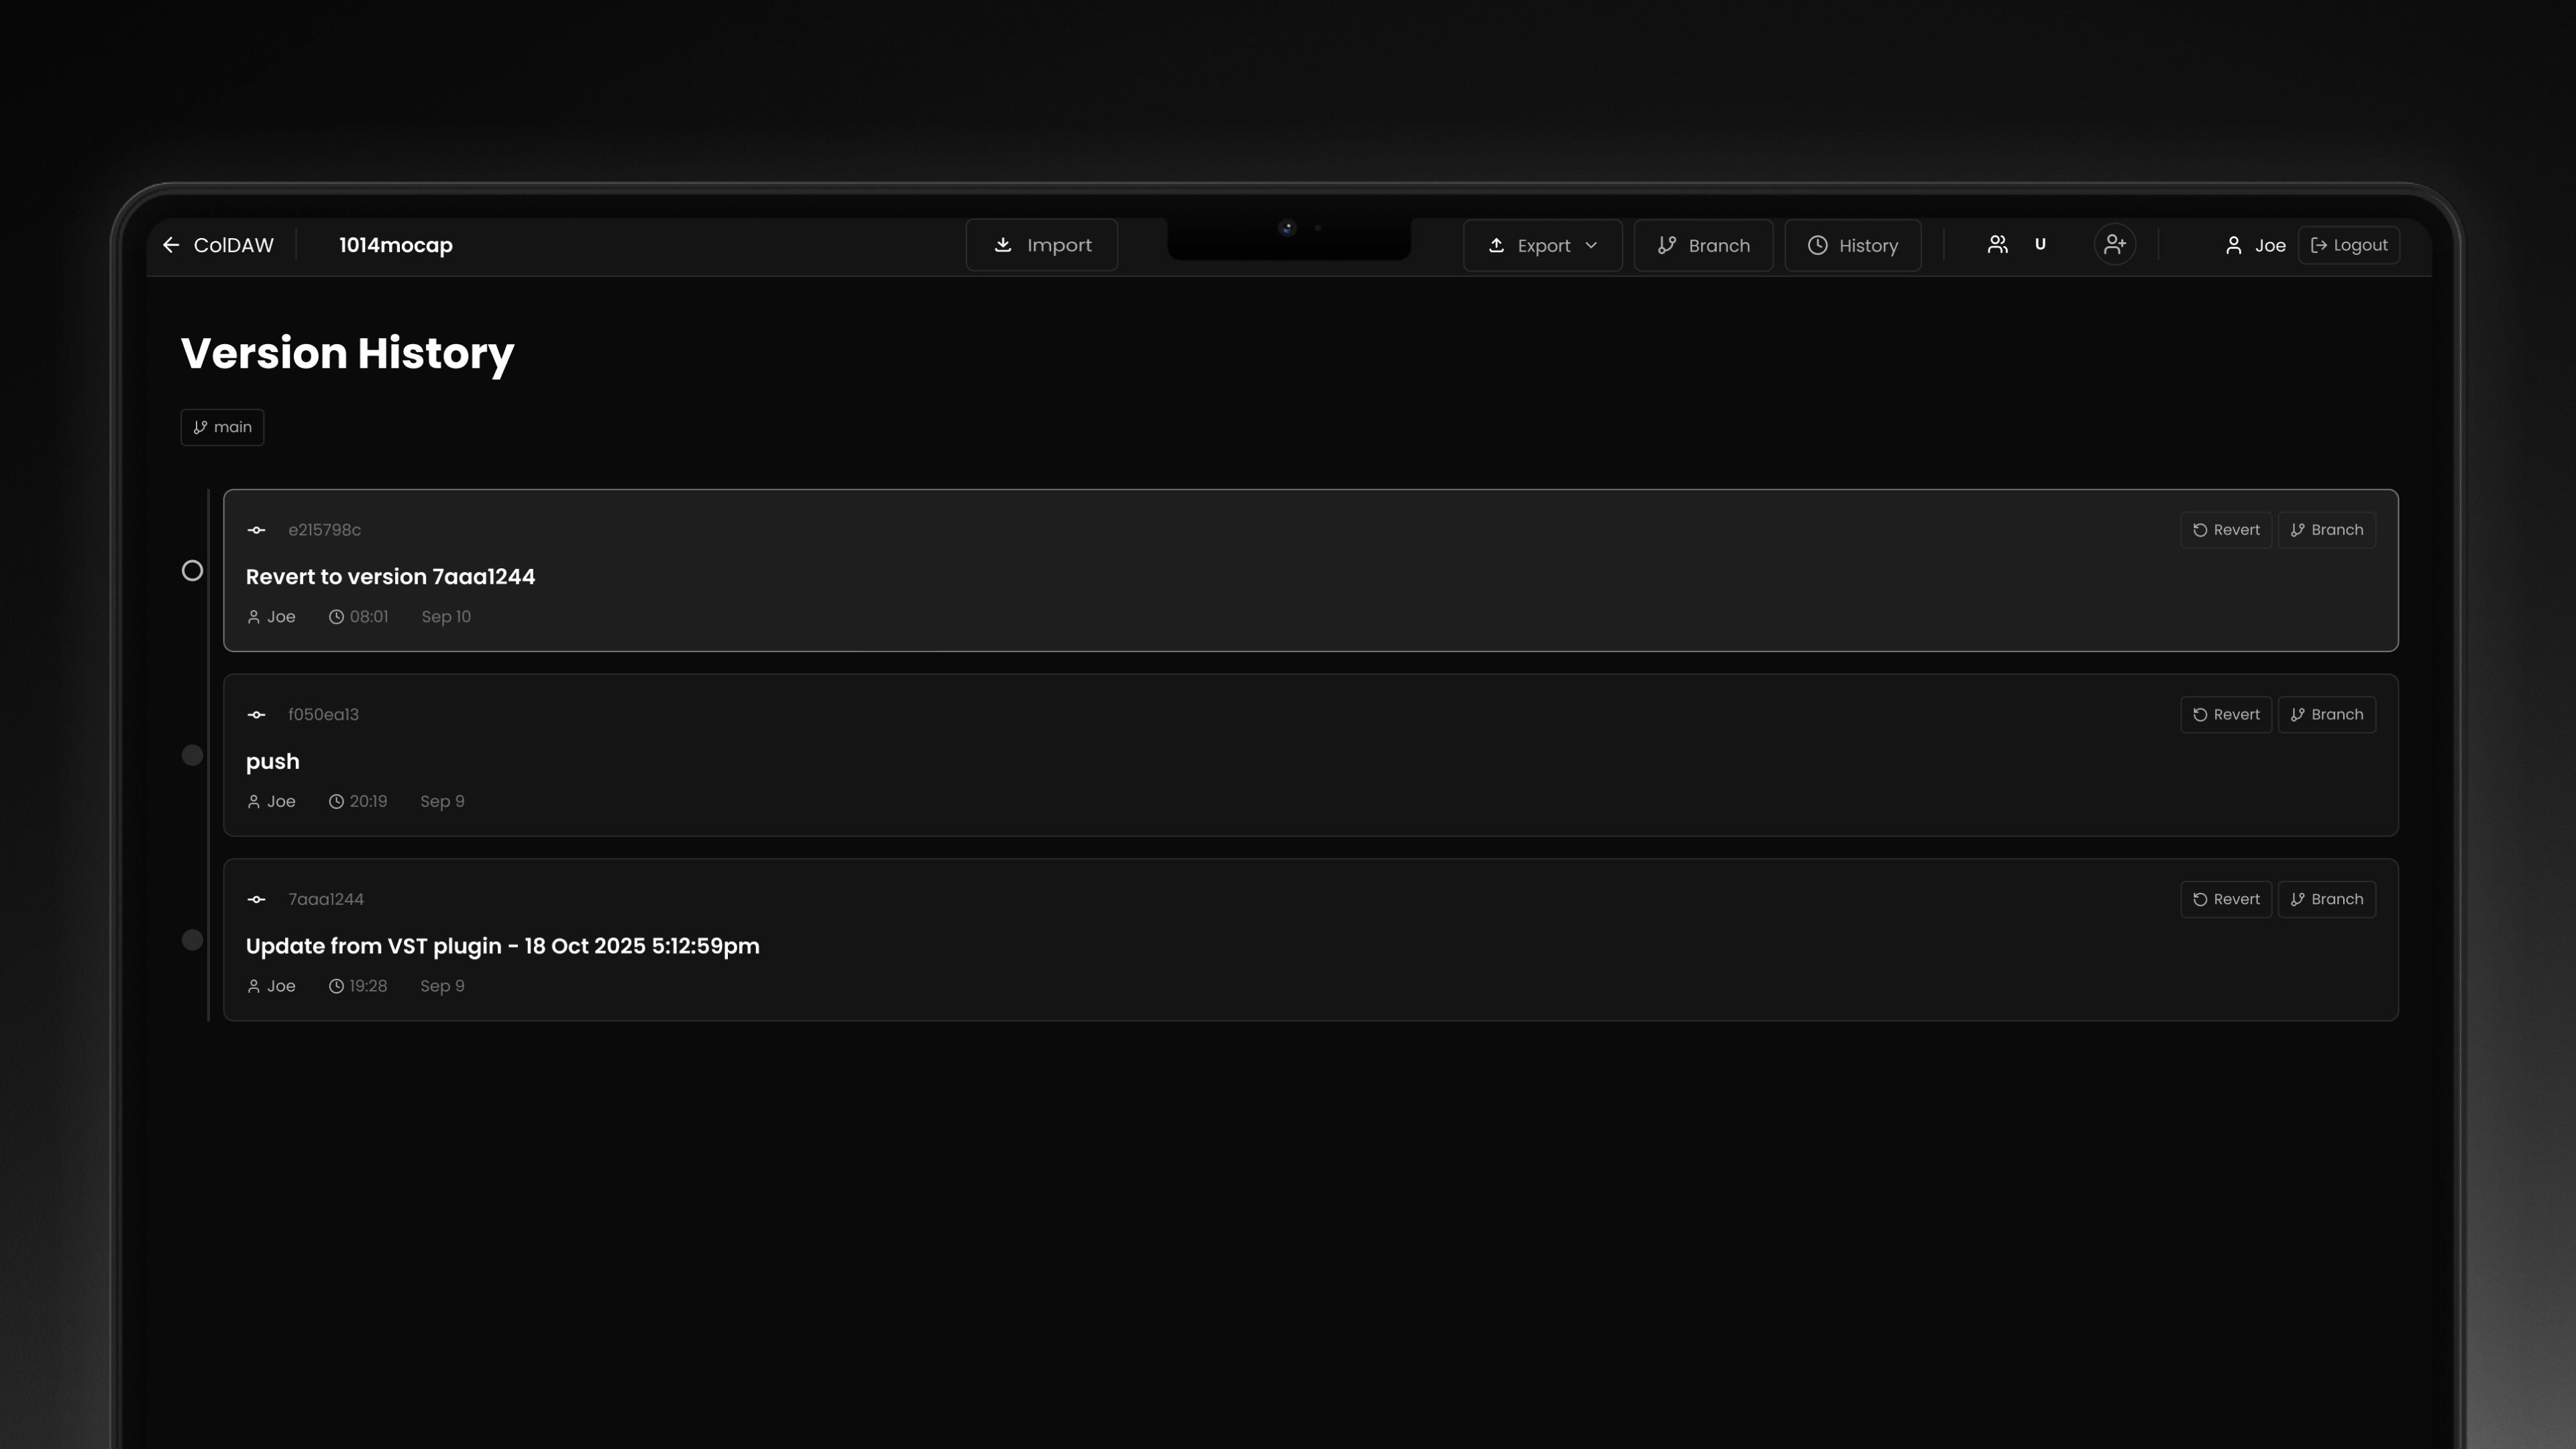
Task: Open the Import button
Action: (1041, 245)
